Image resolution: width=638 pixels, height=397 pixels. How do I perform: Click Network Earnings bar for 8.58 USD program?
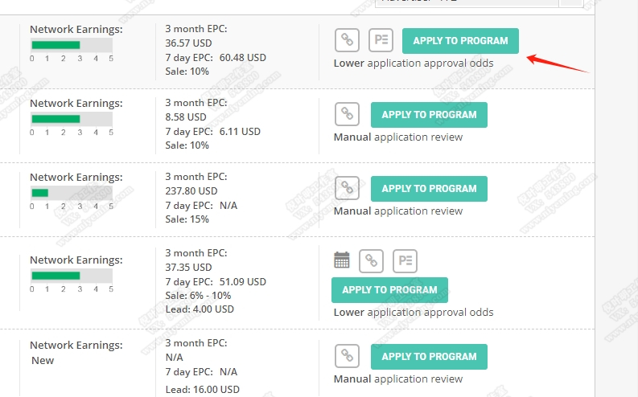click(x=72, y=119)
